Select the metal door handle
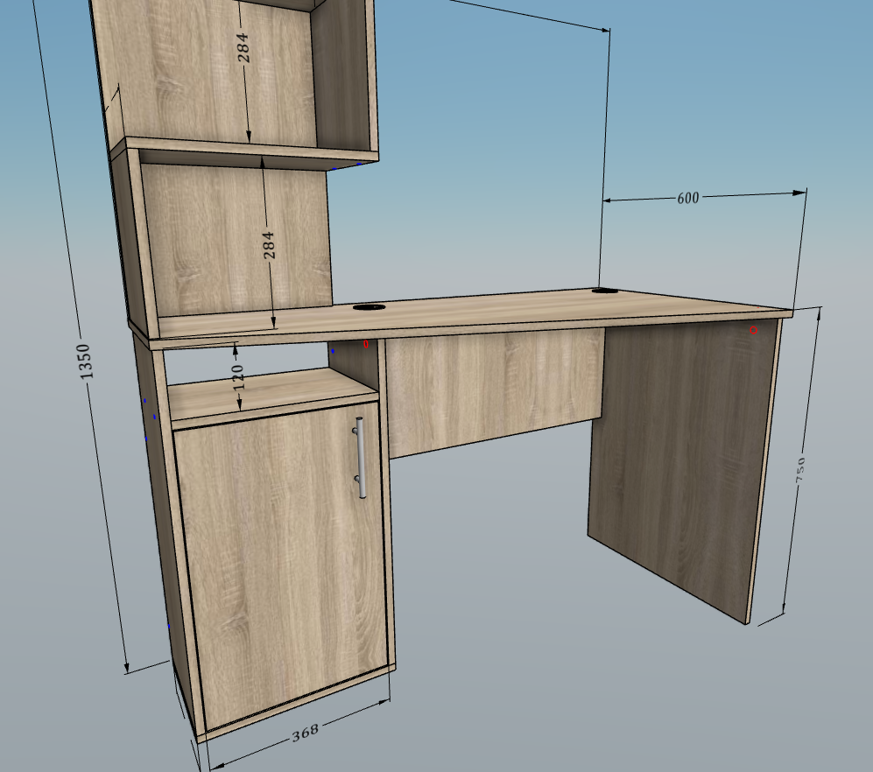The height and width of the screenshot is (772, 873). tap(360, 458)
